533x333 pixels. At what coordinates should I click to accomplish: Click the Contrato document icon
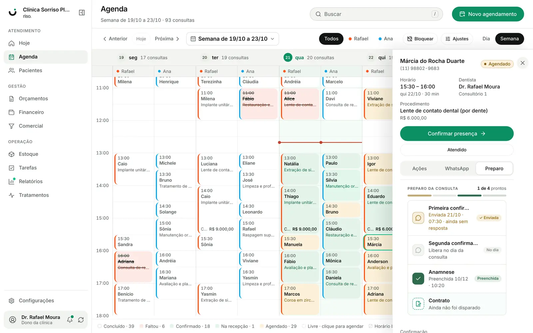tap(418, 304)
